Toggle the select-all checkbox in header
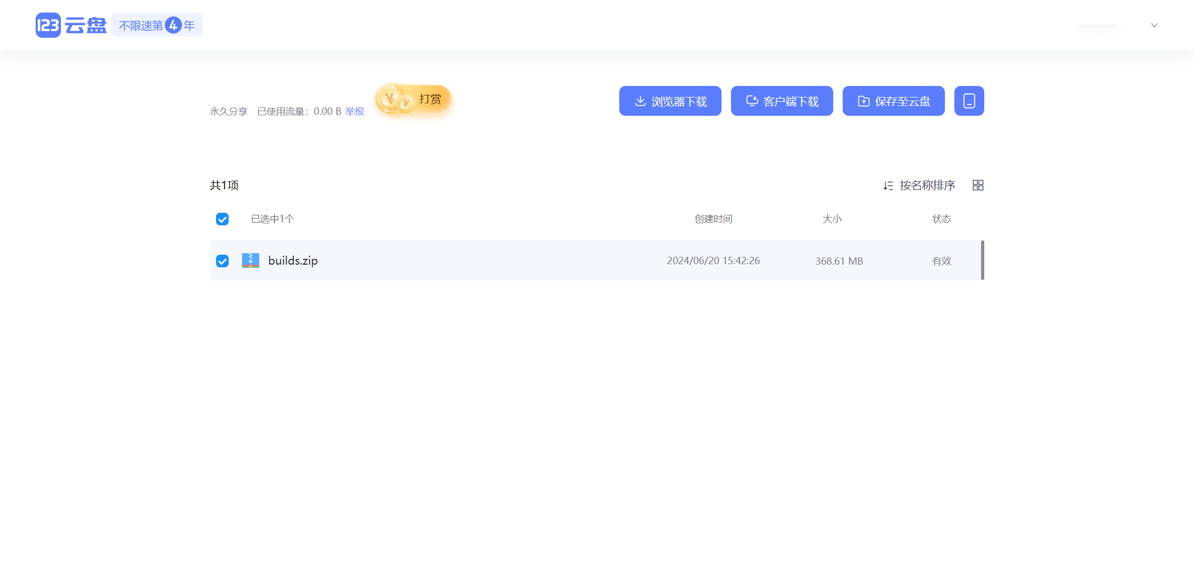The image size is (1194, 588). click(222, 219)
